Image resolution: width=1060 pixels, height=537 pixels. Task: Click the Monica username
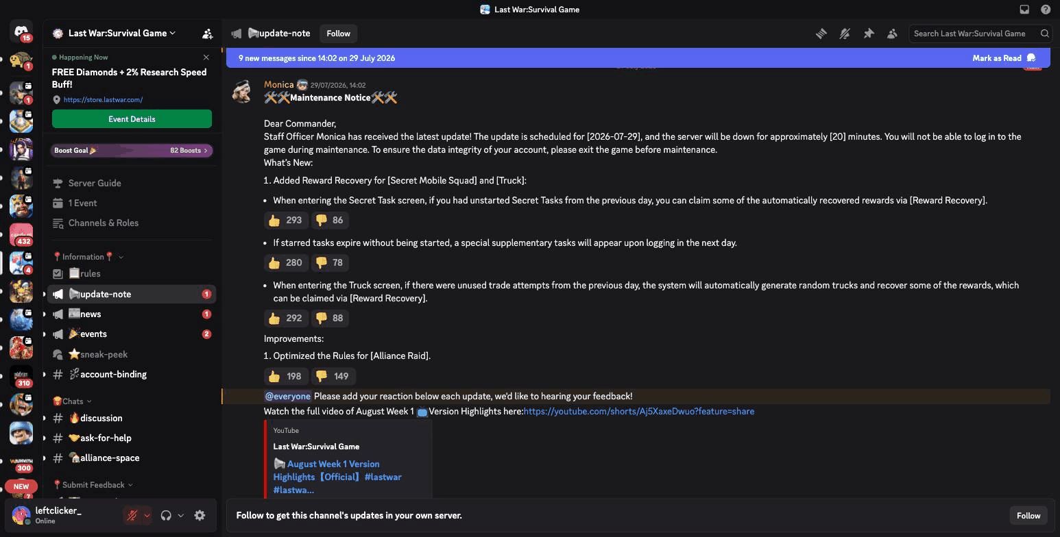pos(278,85)
